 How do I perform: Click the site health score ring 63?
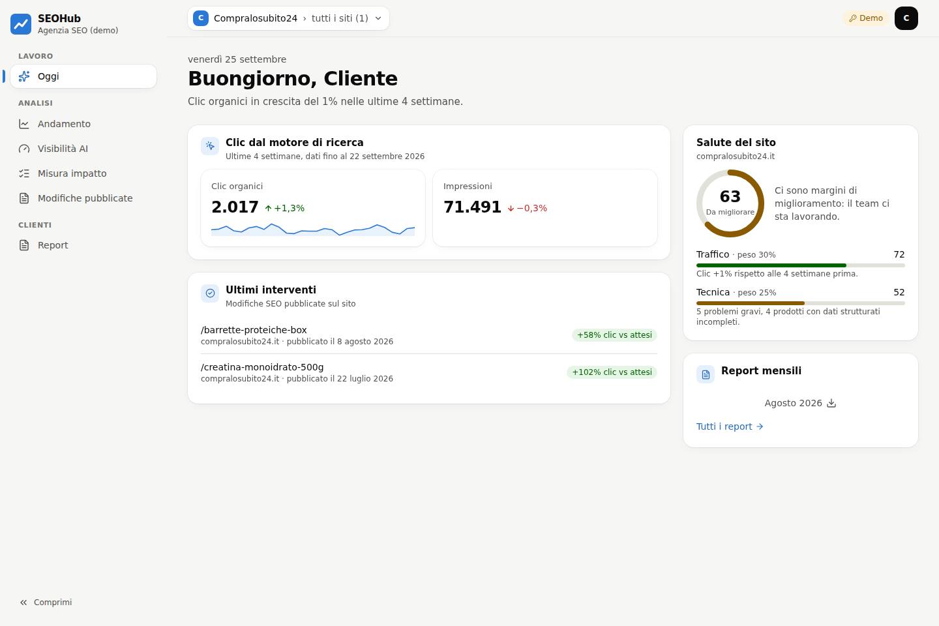click(x=730, y=203)
